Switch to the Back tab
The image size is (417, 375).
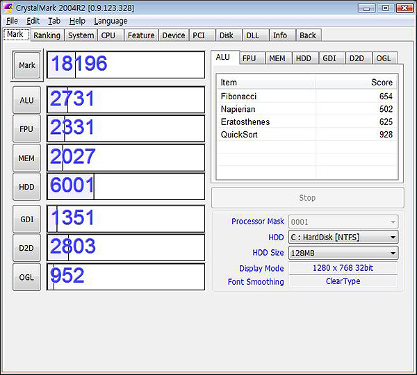(x=309, y=35)
